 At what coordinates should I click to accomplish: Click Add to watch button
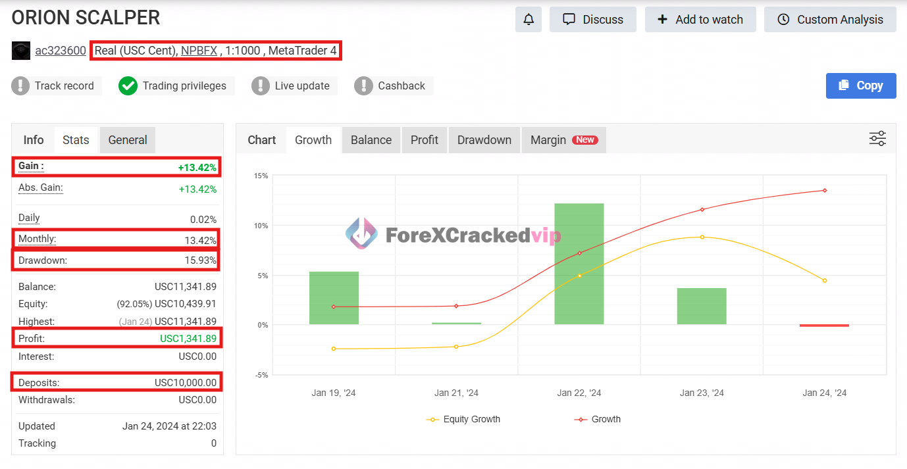(x=700, y=20)
